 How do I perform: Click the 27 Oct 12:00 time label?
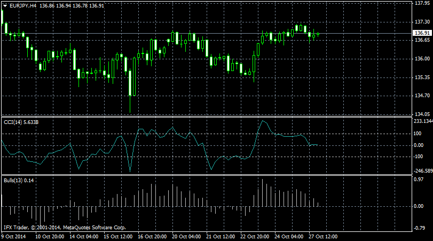pos(322,236)
